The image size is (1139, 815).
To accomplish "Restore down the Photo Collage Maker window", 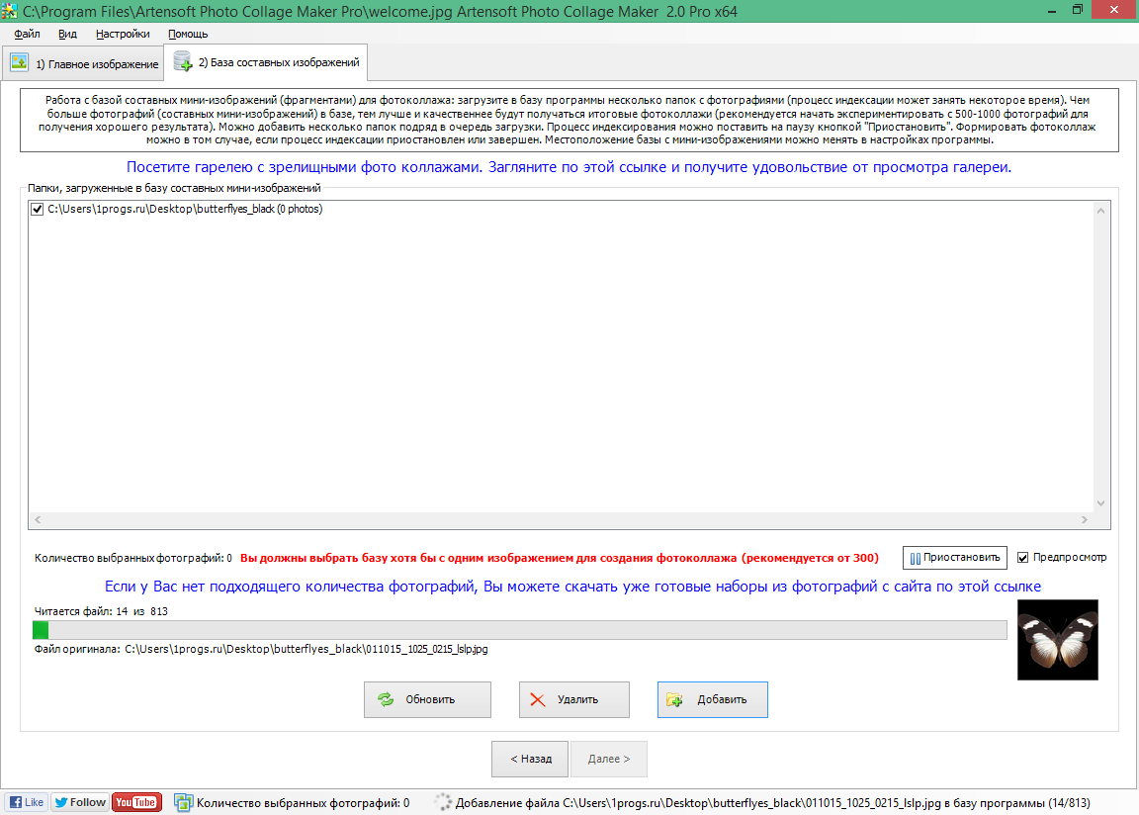I will (x=1078, y=10).
